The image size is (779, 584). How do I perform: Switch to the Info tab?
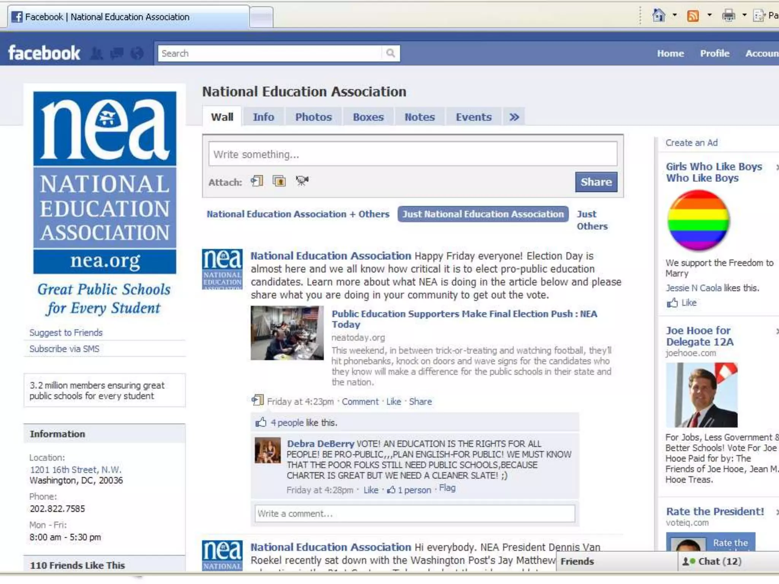(263, 117)
